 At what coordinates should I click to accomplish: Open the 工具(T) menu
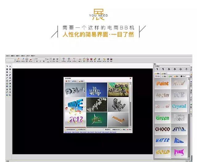[x=28, y=56]
